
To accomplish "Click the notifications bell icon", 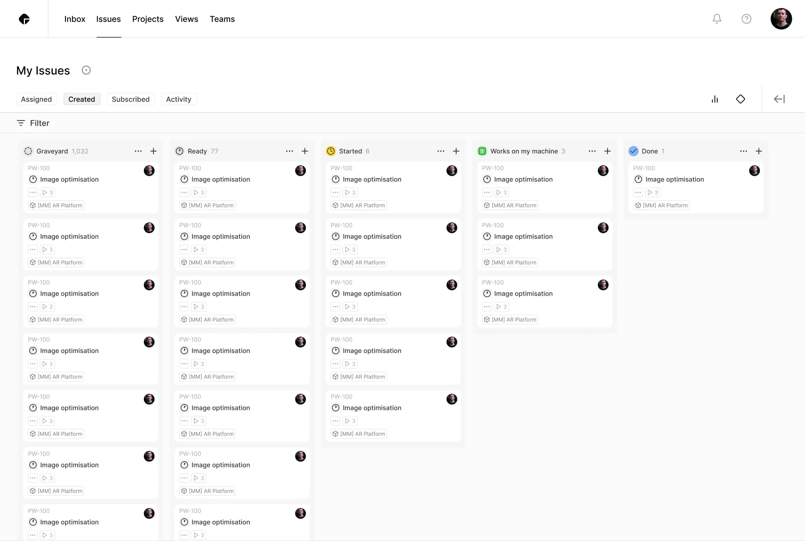I will pos(716,19).
